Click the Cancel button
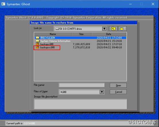The width and height of the screenshot is (159, 127). [118, 92]
